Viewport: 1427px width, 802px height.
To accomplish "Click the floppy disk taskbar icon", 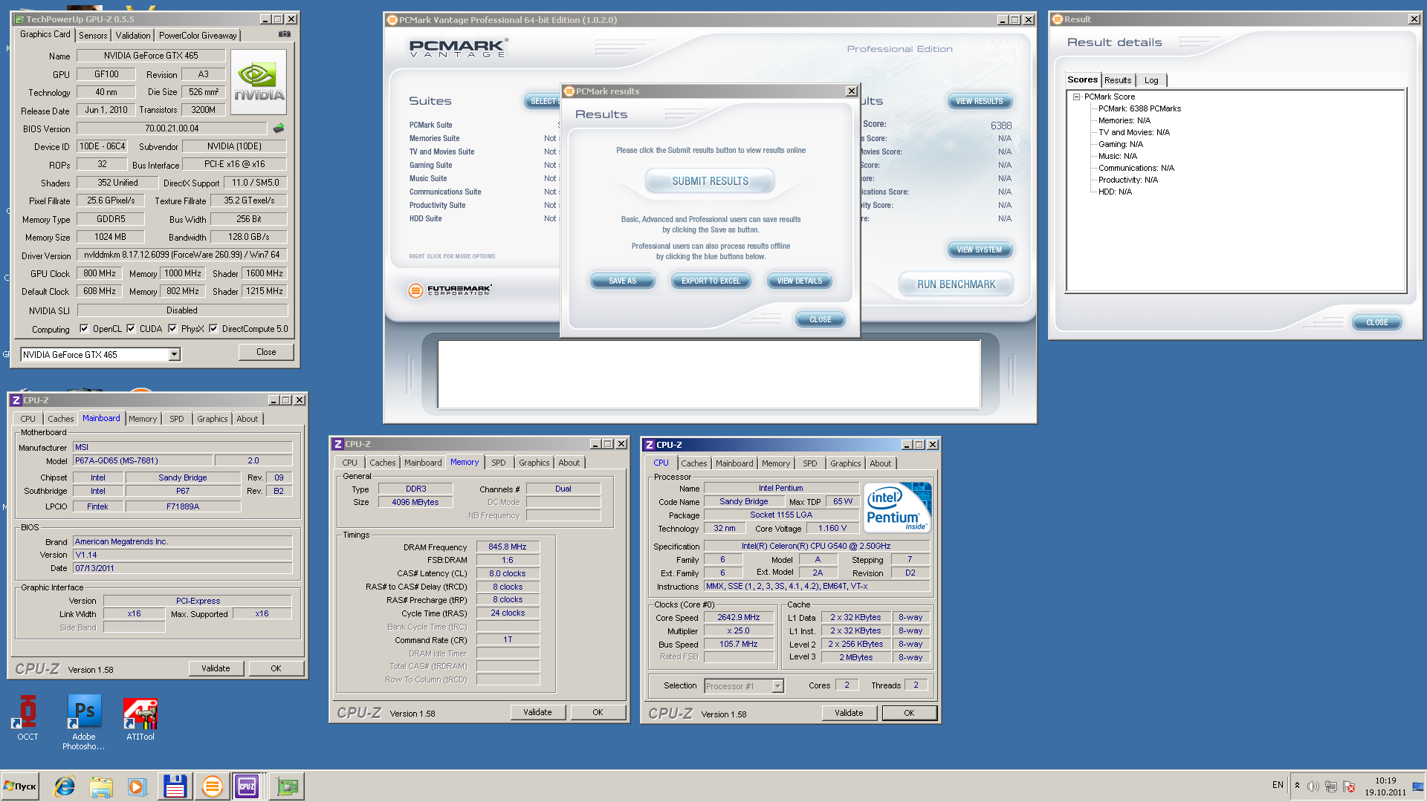I will 175,786.
